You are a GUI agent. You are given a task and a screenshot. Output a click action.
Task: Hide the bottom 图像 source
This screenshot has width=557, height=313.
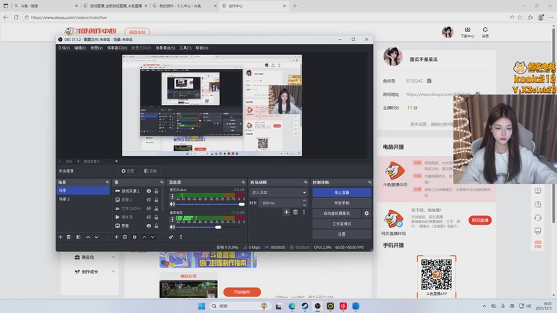(148, 225)
